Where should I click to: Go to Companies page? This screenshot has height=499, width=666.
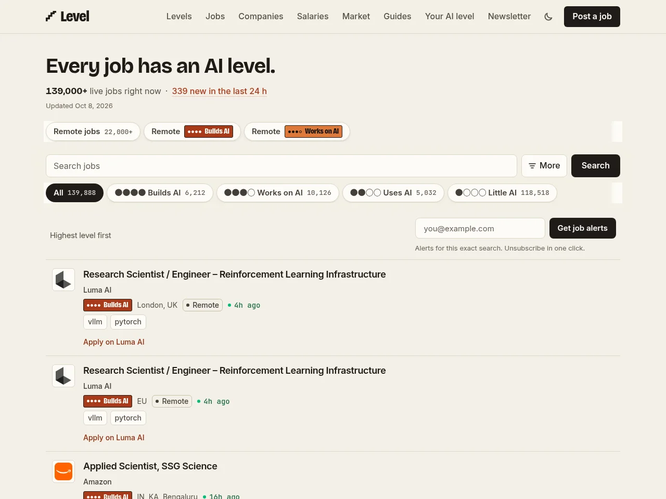[261, 17]
